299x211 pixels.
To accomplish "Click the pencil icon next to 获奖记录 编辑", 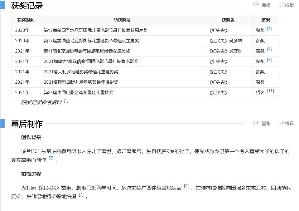I will point(281,5).
